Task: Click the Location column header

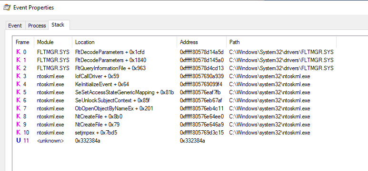Action: [x=124, y=42]
